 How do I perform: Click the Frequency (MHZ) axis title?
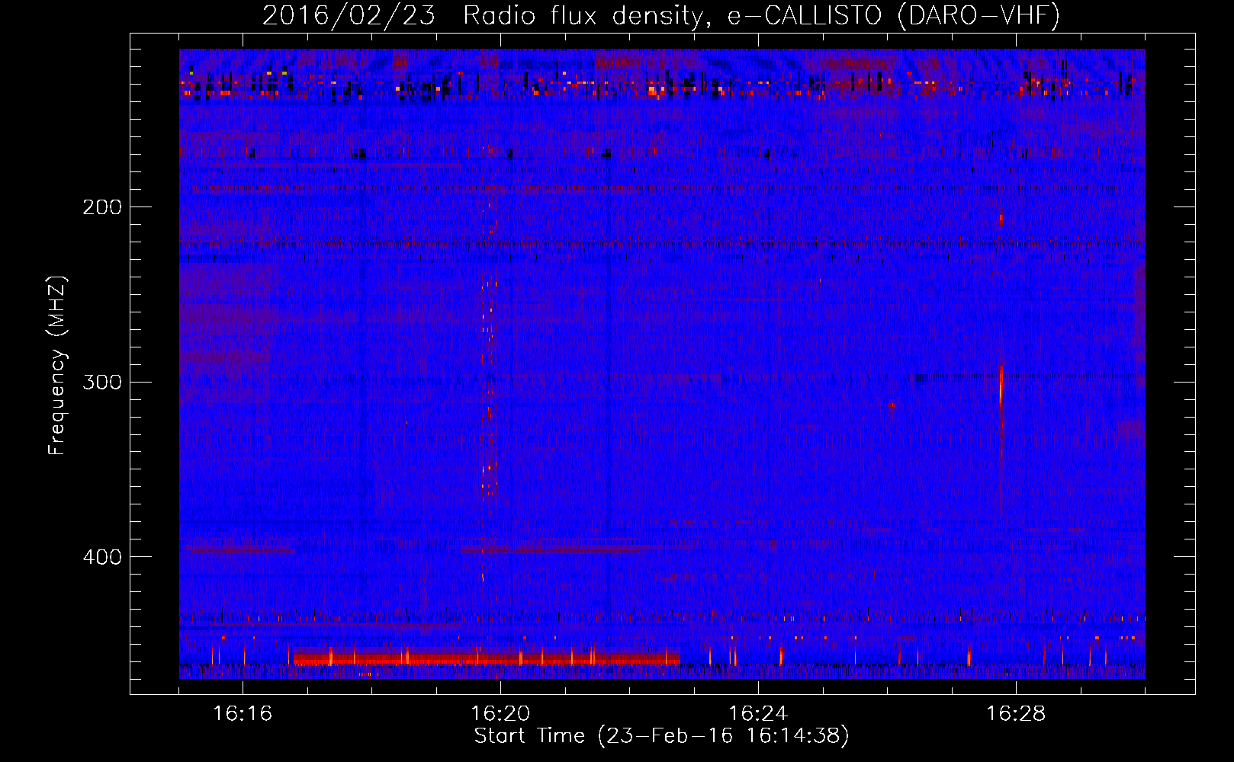pos(57,366)
